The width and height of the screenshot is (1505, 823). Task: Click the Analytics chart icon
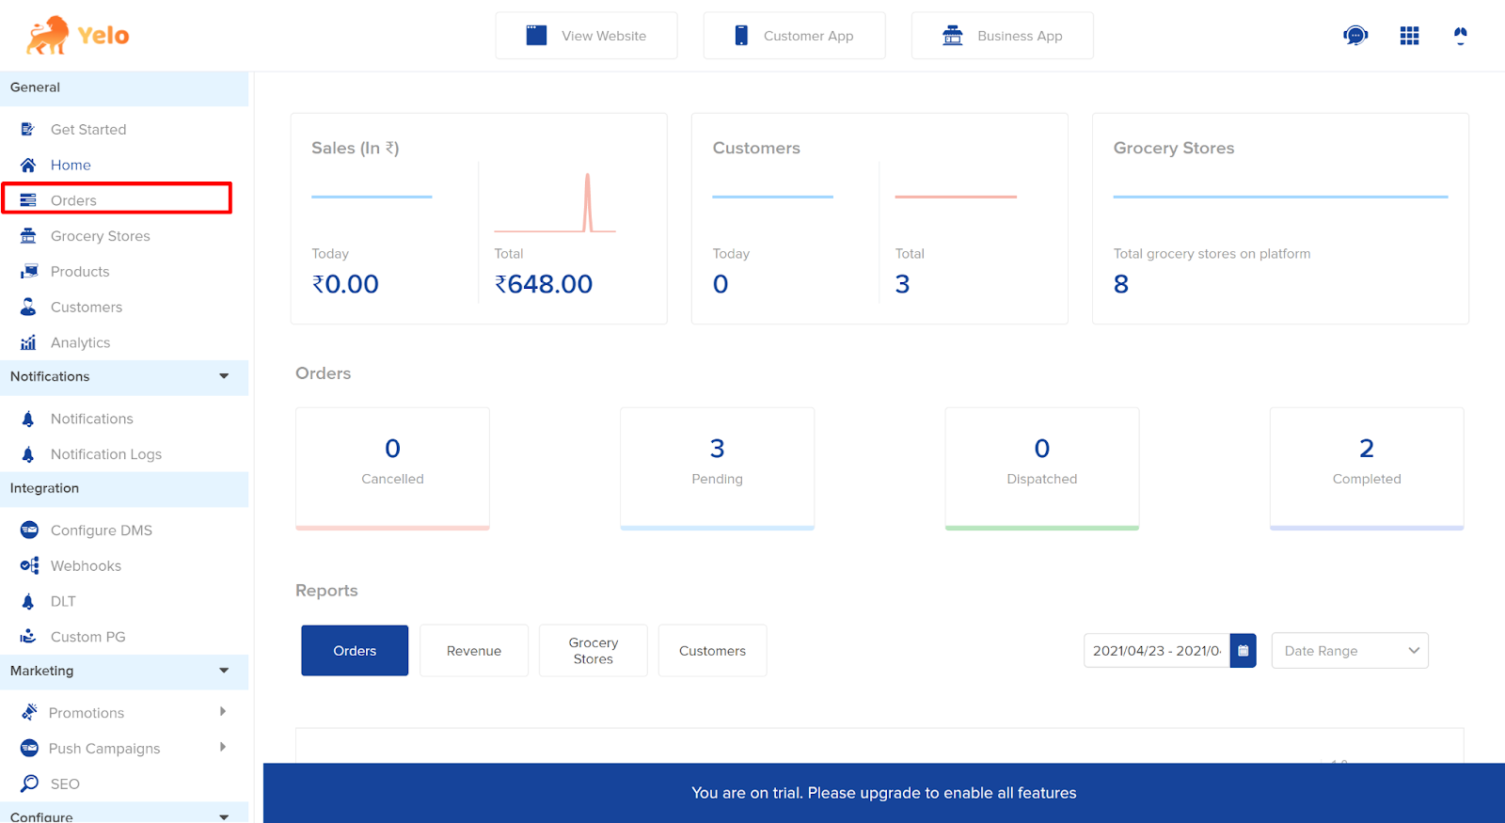(28, 342)
